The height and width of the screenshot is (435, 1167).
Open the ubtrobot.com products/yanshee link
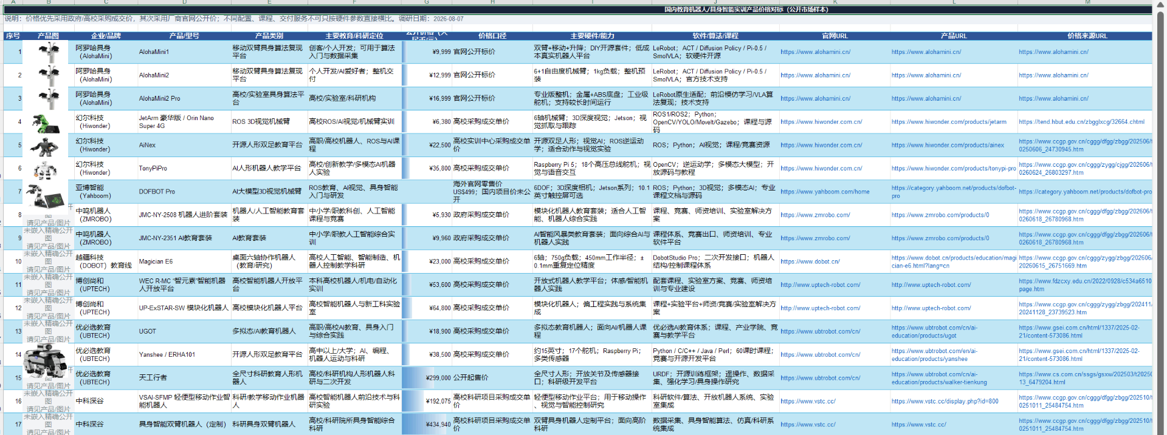(934, 355)
